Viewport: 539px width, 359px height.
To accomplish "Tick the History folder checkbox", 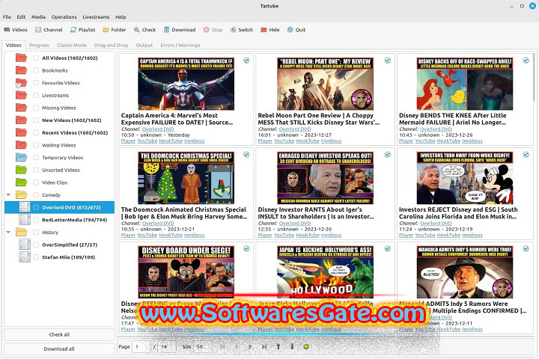I will [x=36, y=233].
